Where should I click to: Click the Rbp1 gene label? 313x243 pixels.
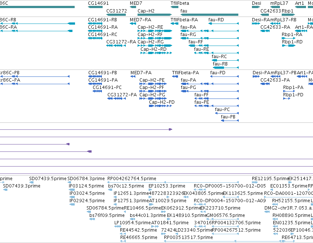[x=288, y=11]
